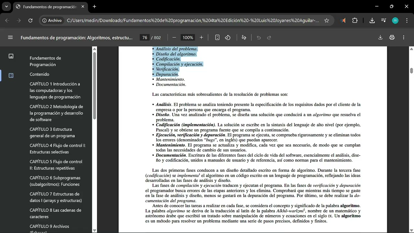Click the highlighted text 'Análisis del problema.'
The image size is (414, 233).
177,49
